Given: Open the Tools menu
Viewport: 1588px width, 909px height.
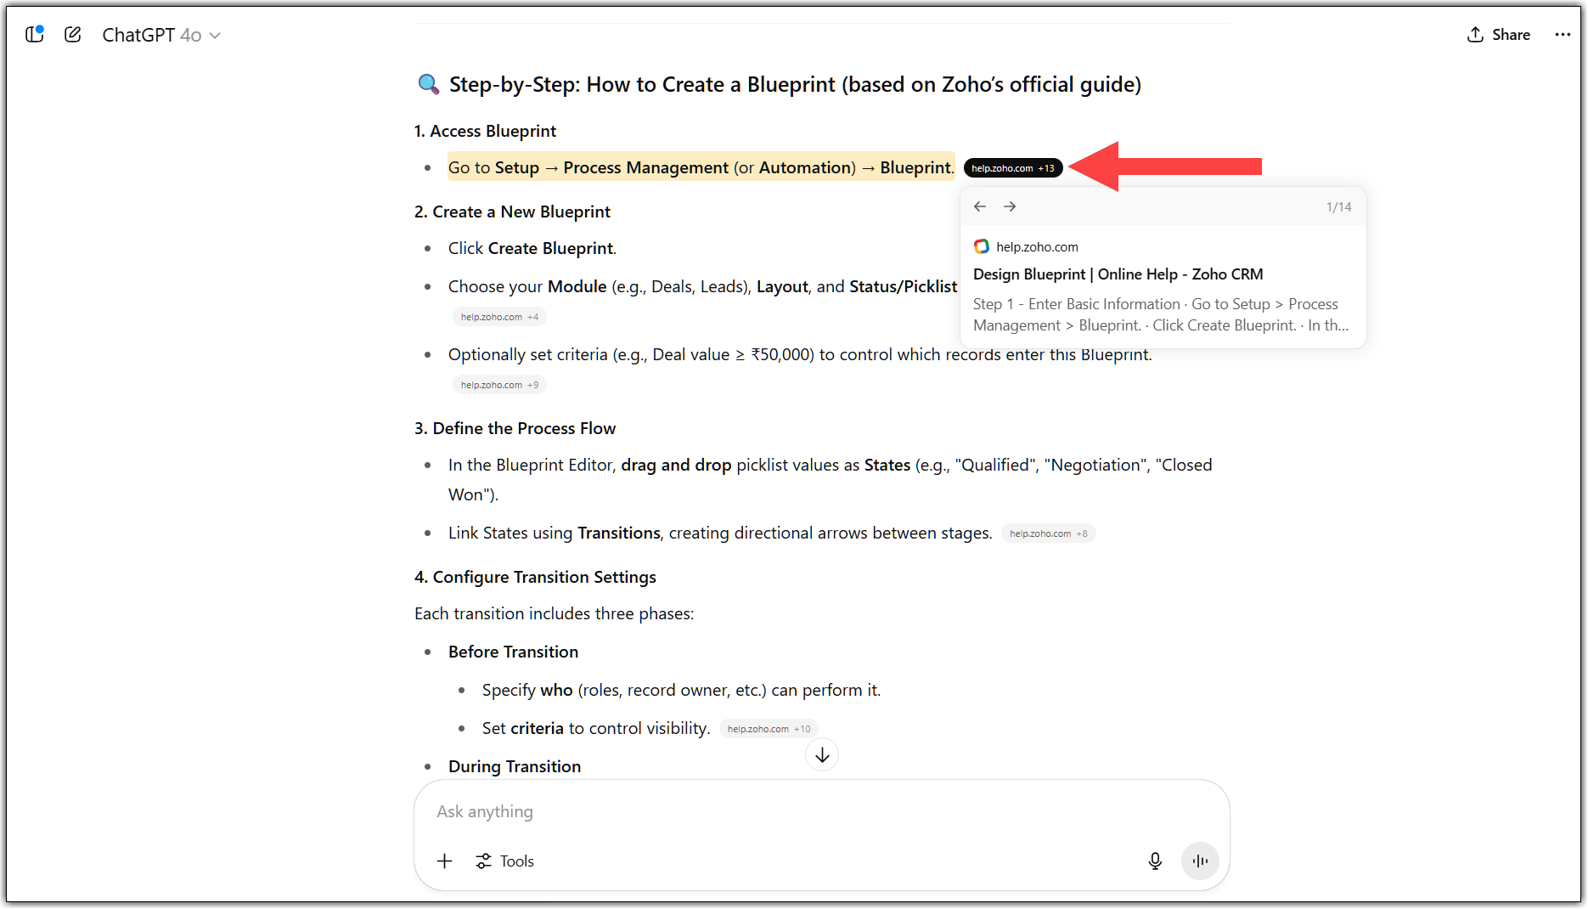Looking at the screenshot, I should pos(505,861).
